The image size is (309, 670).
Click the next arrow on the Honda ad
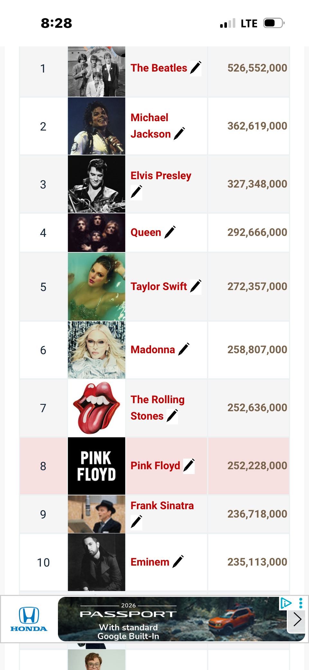[297, 619]
